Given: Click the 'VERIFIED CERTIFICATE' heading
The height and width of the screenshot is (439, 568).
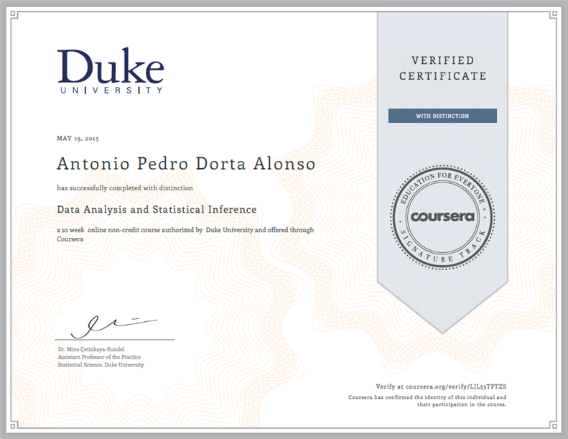Looking at the screenshot, I should coord(442,68).
